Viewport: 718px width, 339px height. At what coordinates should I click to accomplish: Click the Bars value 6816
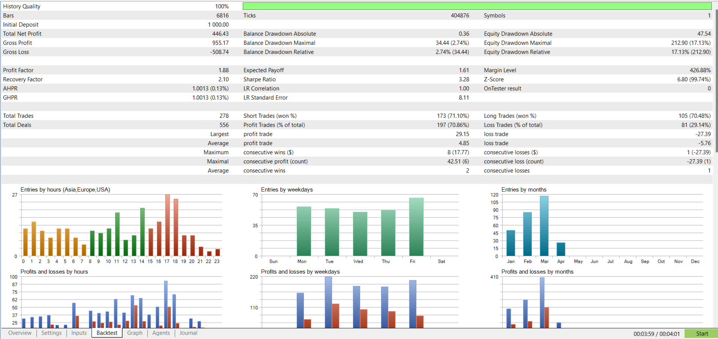coord(223,16)
